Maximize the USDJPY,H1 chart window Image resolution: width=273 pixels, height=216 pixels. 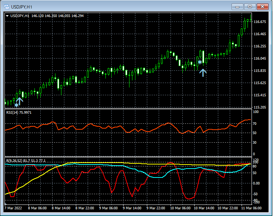coord(250,7)
